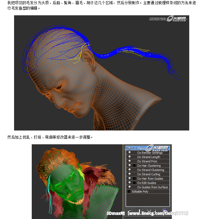Viewport: 200px width, 219px height.
Task: Toggle Ox Strand Clustering lightbulb
Action: [x=129, y=170]
